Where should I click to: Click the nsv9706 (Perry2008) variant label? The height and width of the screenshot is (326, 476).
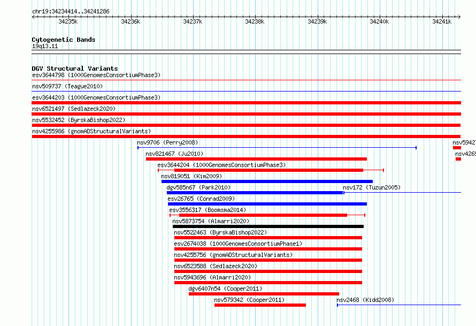click(x=167, y=142)
